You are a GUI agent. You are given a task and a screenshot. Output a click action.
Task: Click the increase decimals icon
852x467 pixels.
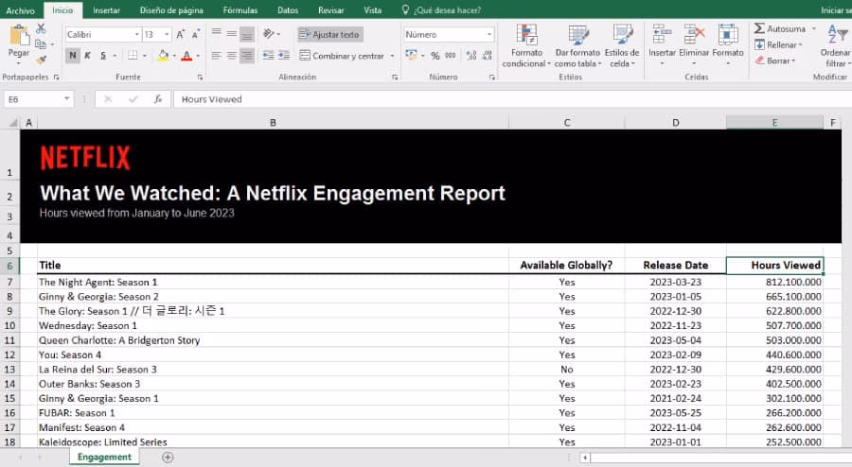coord(471,56)
